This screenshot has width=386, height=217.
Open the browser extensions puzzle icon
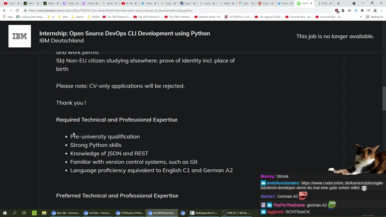click(362, 11)
